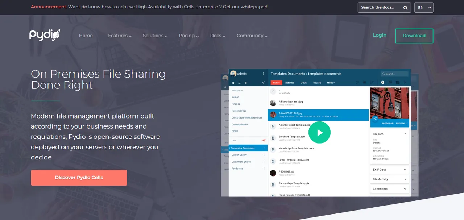Open the EN language dropdown

pos(424,7)
